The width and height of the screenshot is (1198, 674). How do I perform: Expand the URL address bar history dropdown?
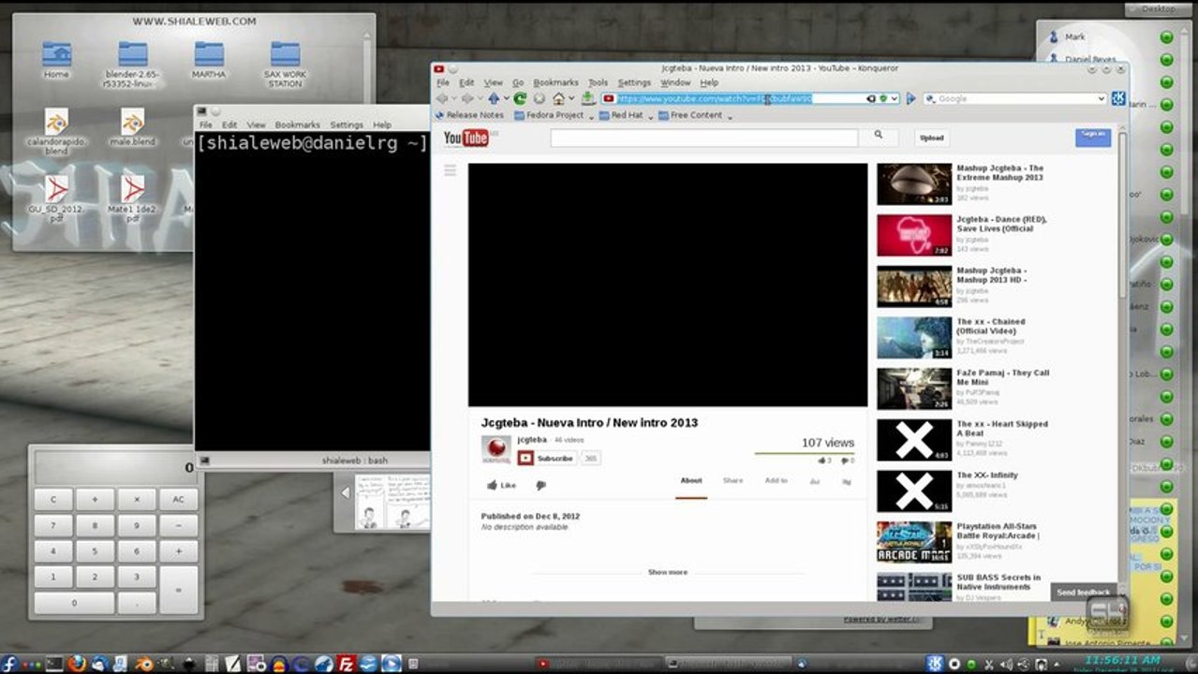tap(895, 98)
